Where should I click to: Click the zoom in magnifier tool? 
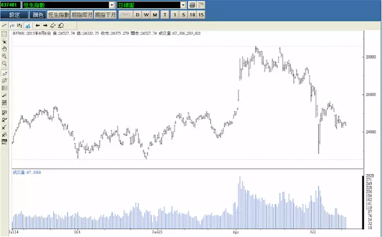point(4,56)
